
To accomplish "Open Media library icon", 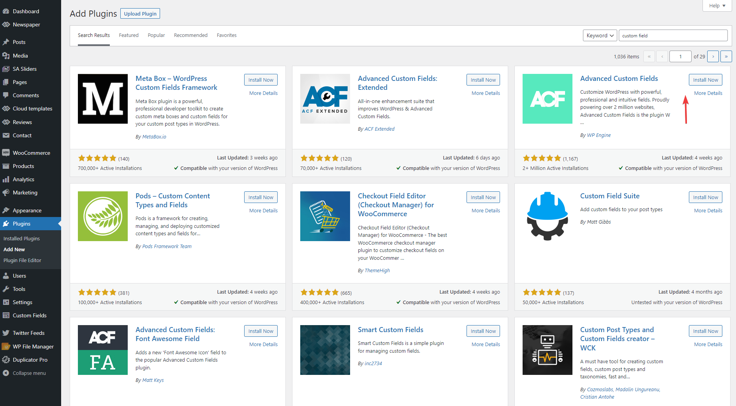I will pyautogui.click(x=6, y=56).
